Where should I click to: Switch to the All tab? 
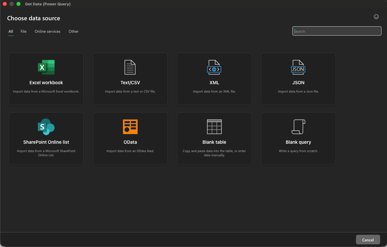pos(11,32)
